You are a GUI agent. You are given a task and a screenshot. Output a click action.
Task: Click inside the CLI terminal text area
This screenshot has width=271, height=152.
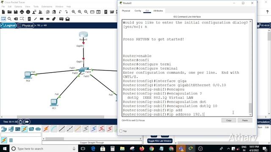(x=185, y=68)
